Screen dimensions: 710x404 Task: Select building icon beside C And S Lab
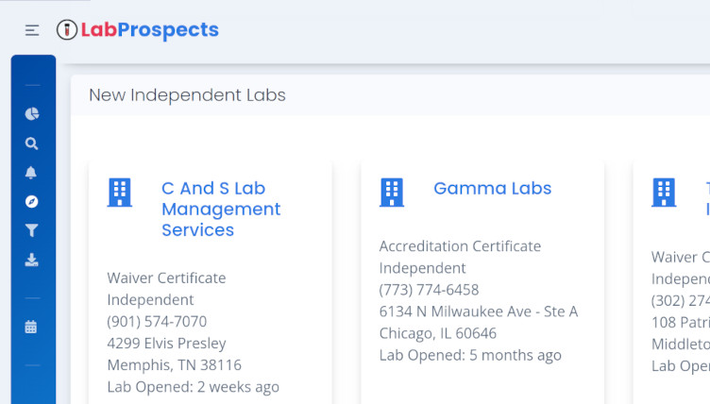pos(120,193)
